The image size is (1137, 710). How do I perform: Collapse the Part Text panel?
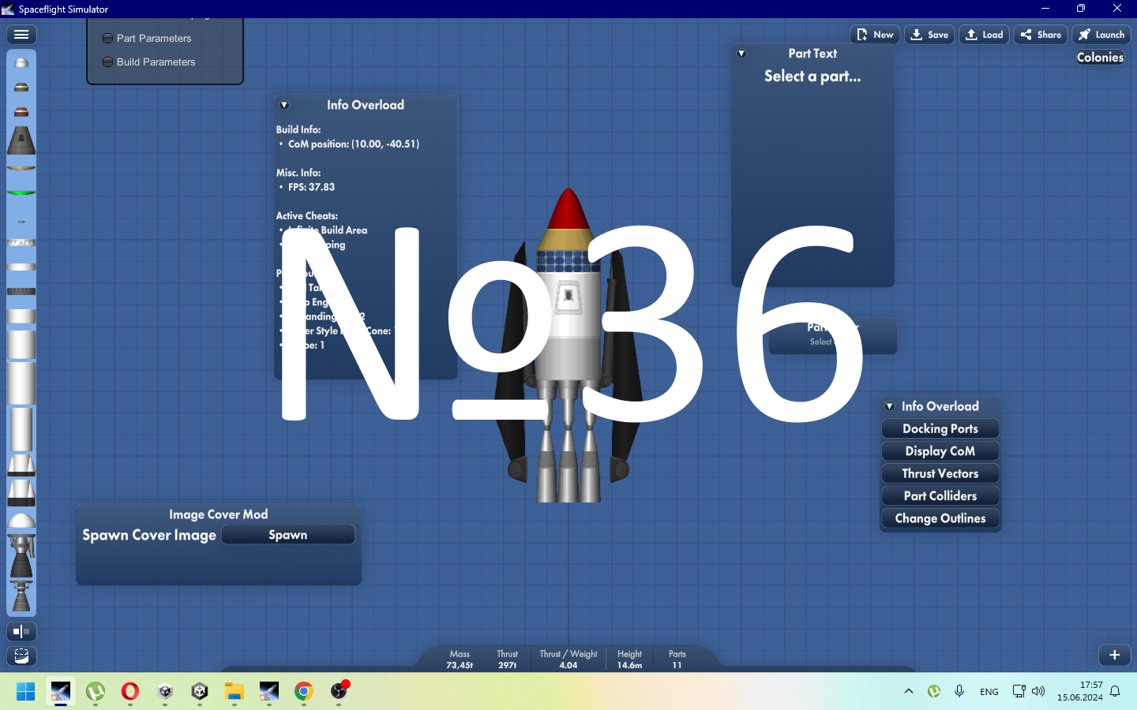741,54
